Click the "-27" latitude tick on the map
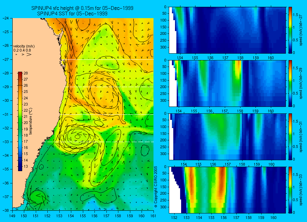Screen dimensions: 307x222 coord(6,59)
